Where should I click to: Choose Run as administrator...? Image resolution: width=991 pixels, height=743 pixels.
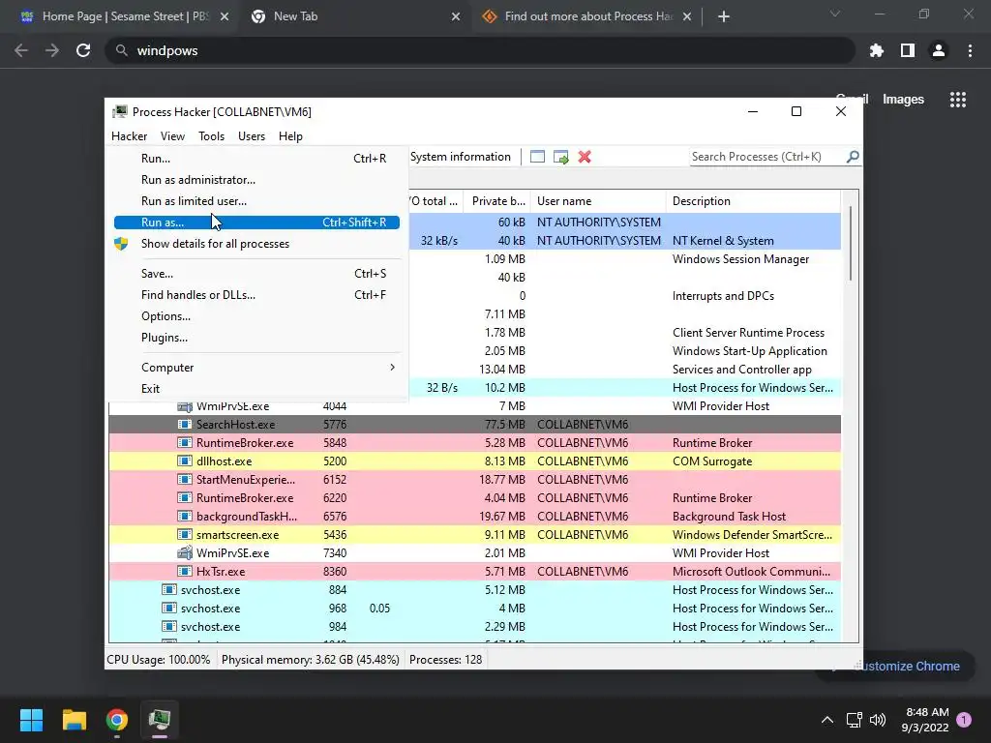click(256, 180)
